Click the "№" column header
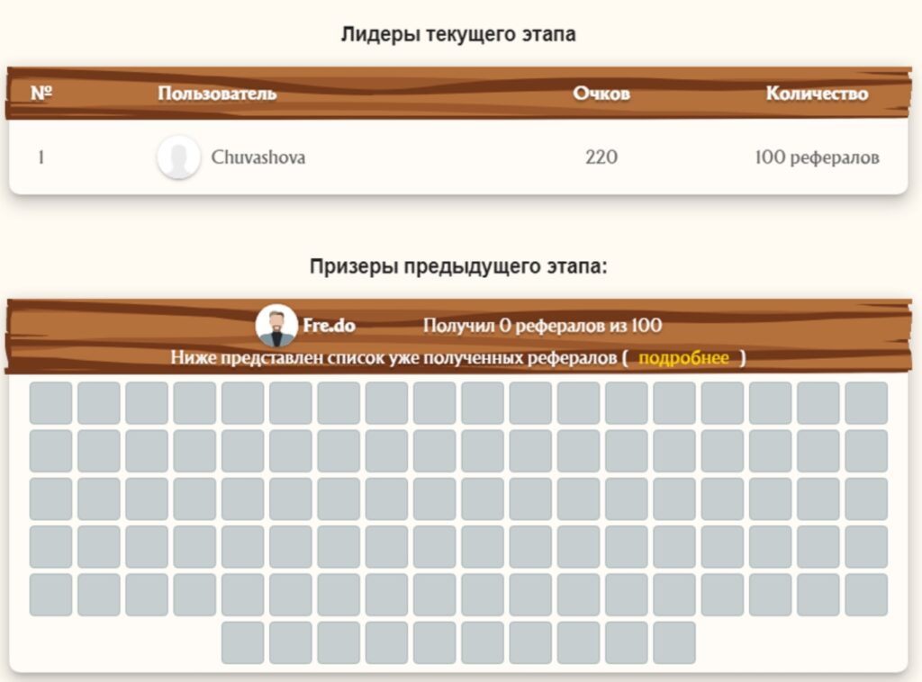 (41, 93)
